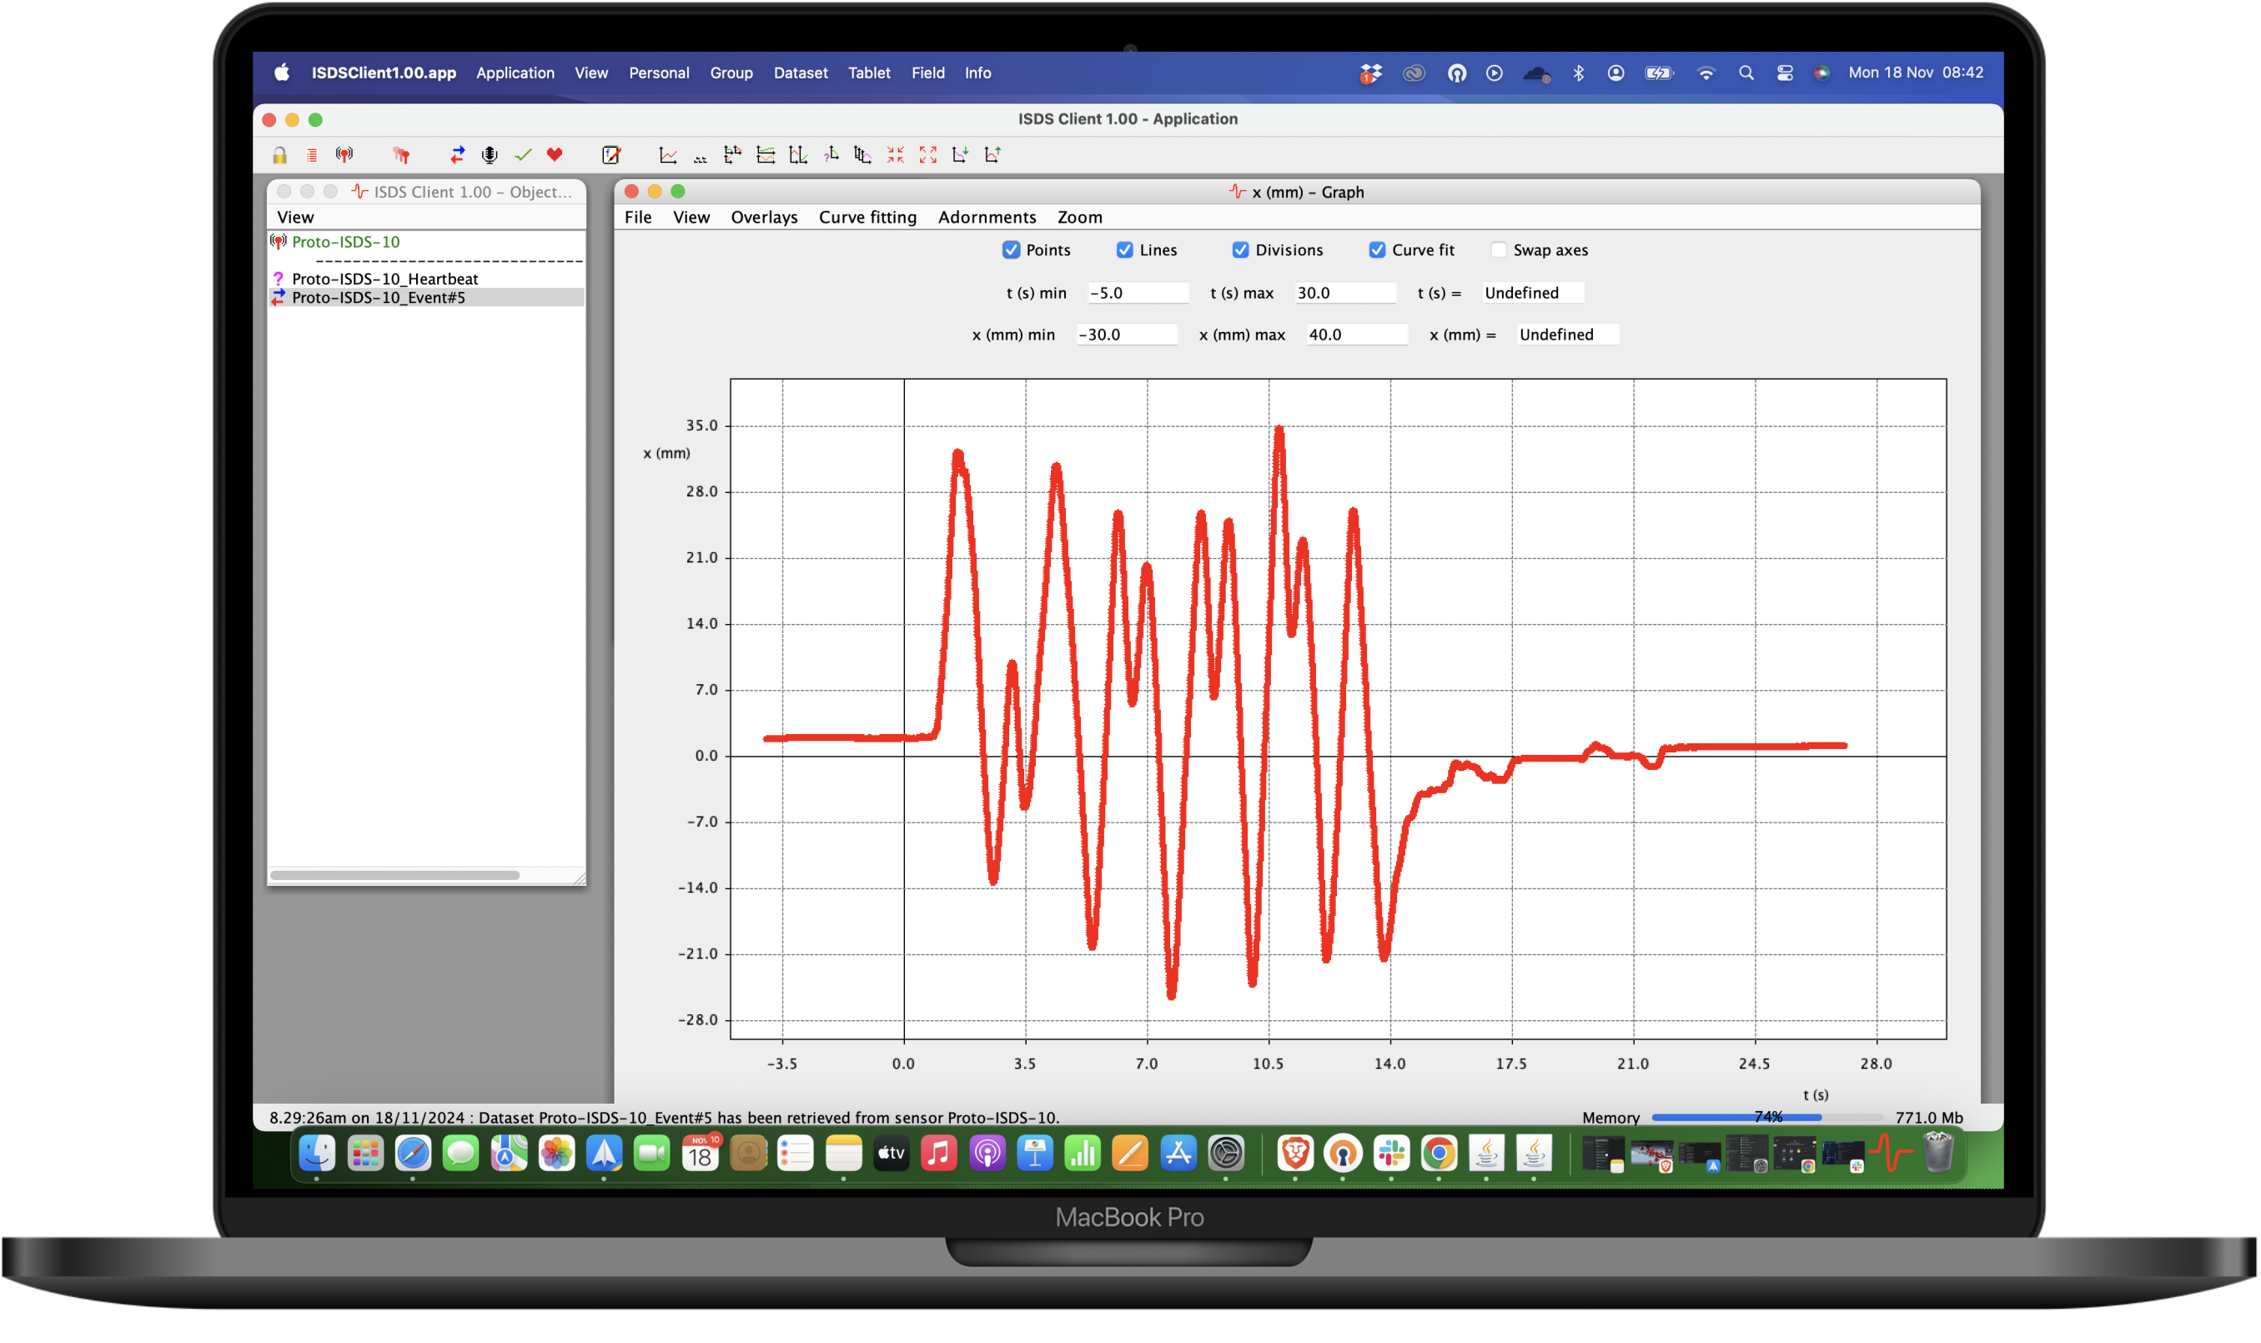Open the Tablet menu in menu bar
2261x1343 pixels.
coord(868,73)
